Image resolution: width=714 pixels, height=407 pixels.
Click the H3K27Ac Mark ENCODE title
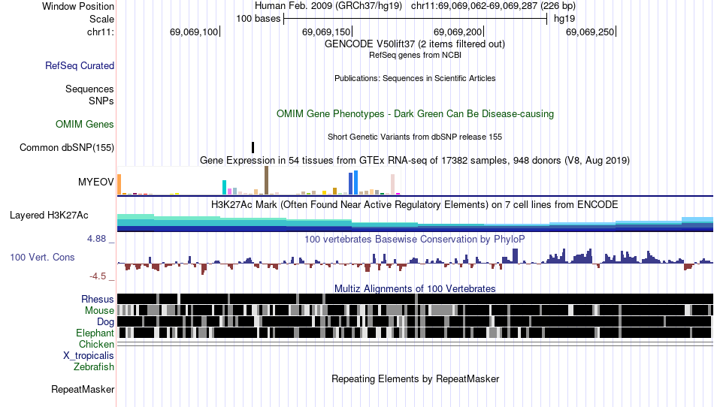[x=415, y=205]
